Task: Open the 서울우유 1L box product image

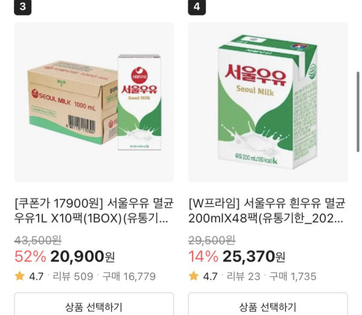Action: pos(94,102)
